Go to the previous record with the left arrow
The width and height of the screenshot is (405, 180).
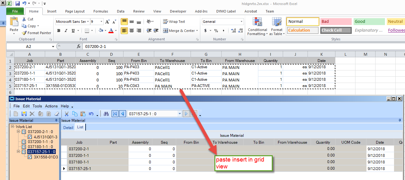coord(123,114)
